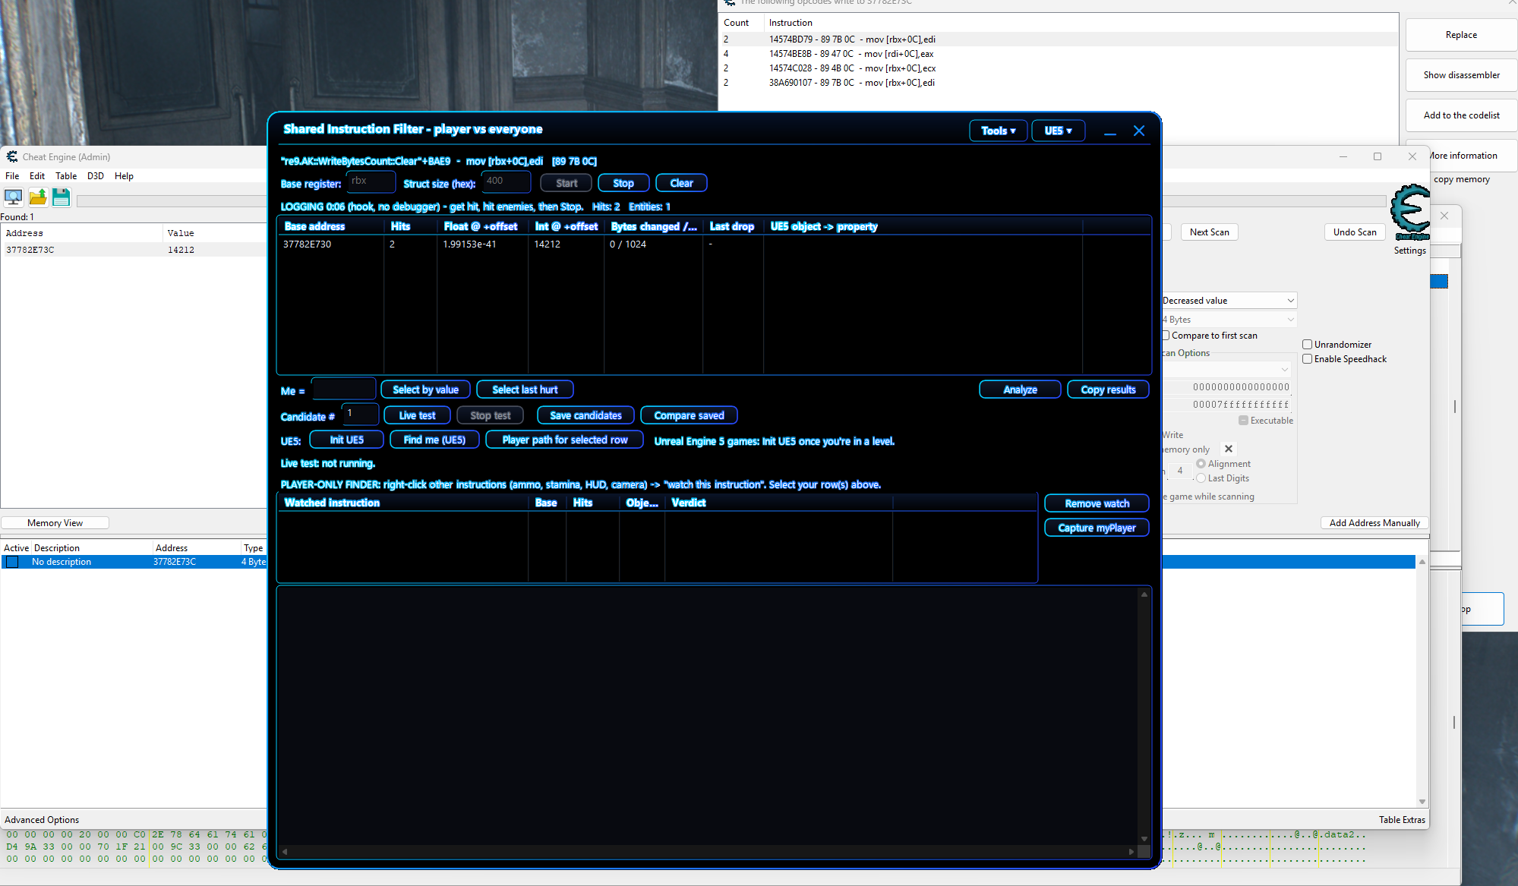This screenshot has height=886, width=1518.
Task: Open the File menu in Cheat Engine
Action: [12, 176]
